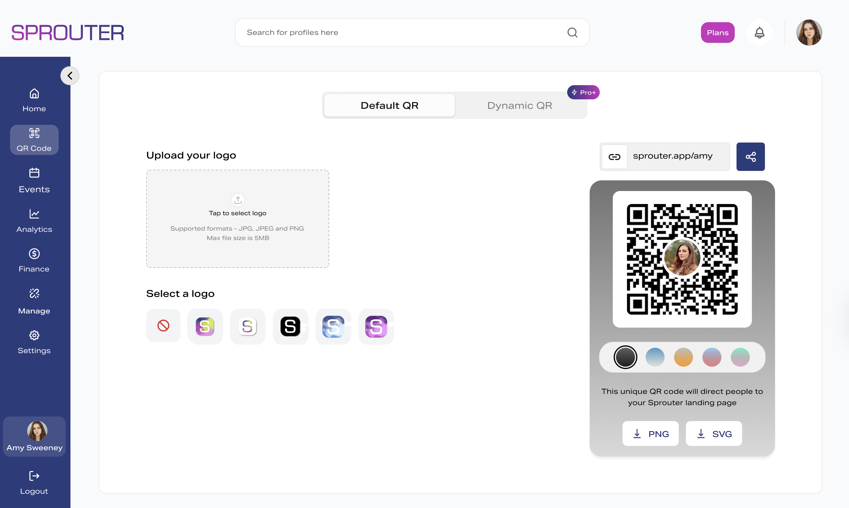Click the notification bell

(760, 32)
